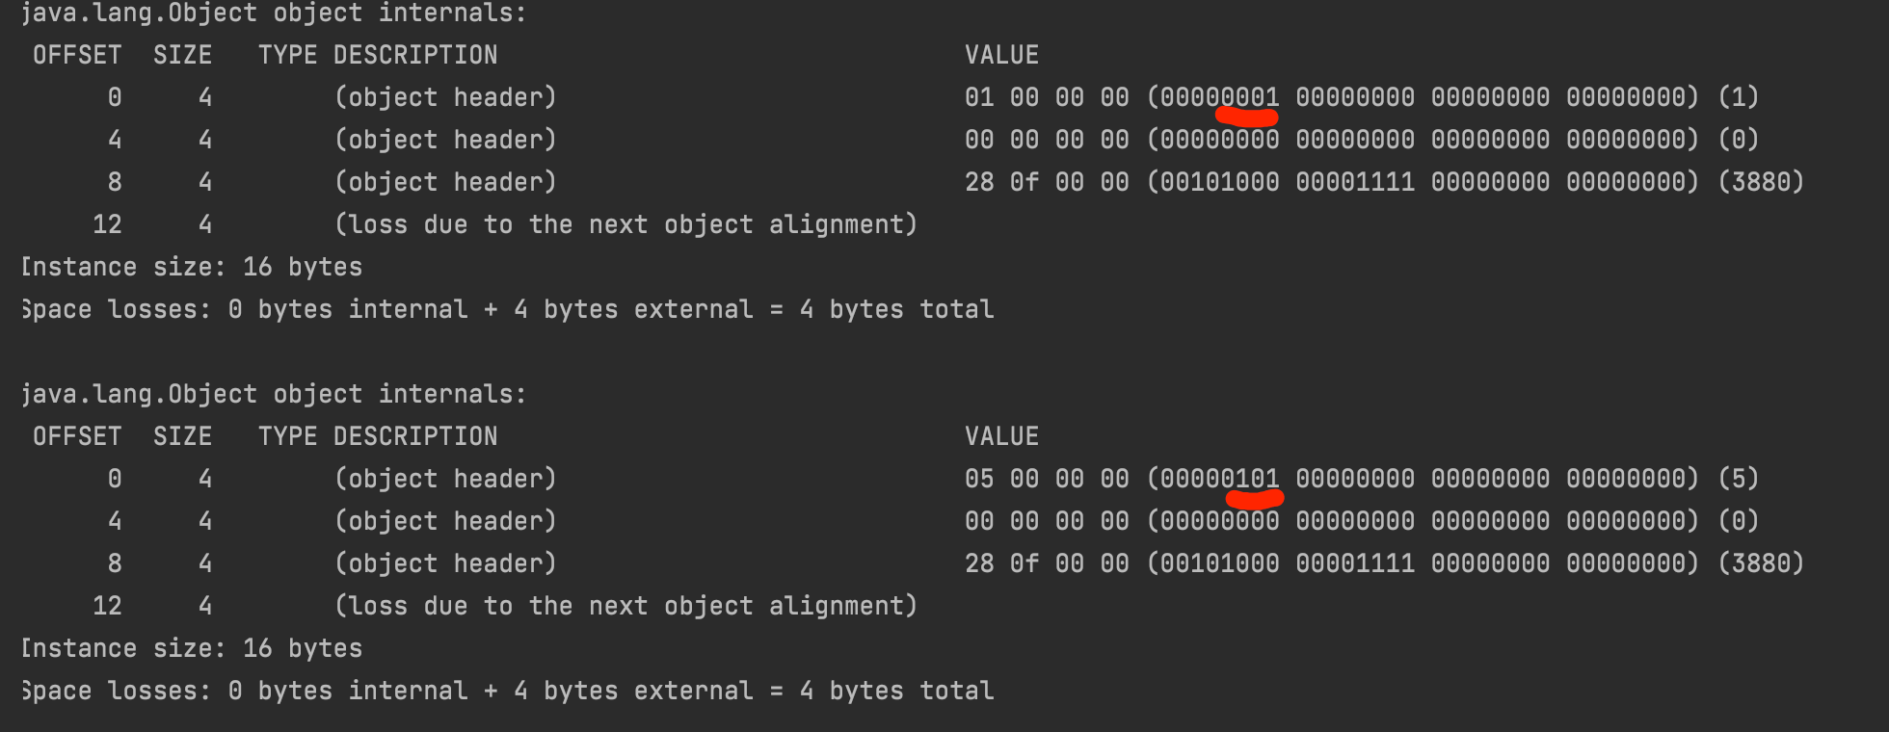Click the upper "Instance size: 16 bytes" line
Screen dimensions: 1889x732
[x=191, y=267]
